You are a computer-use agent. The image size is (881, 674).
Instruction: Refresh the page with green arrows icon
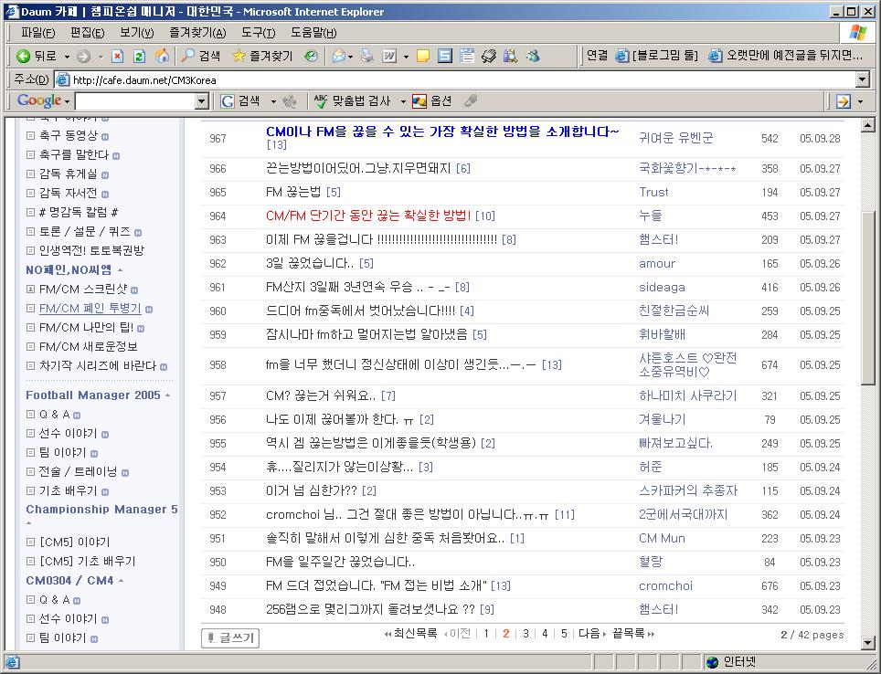pyautogui.click(x=139, y=56)
